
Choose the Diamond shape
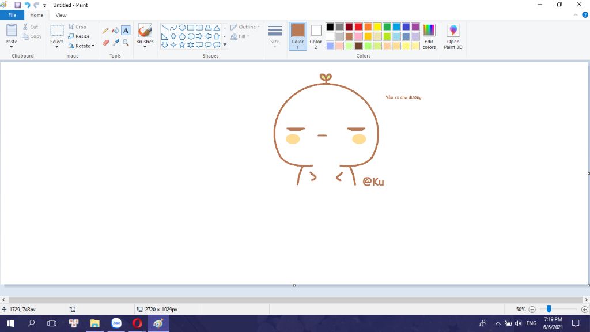click(173, 36)
